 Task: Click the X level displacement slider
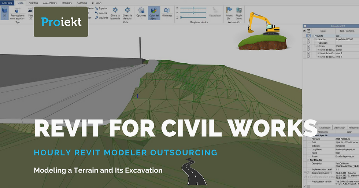[193, 8]
